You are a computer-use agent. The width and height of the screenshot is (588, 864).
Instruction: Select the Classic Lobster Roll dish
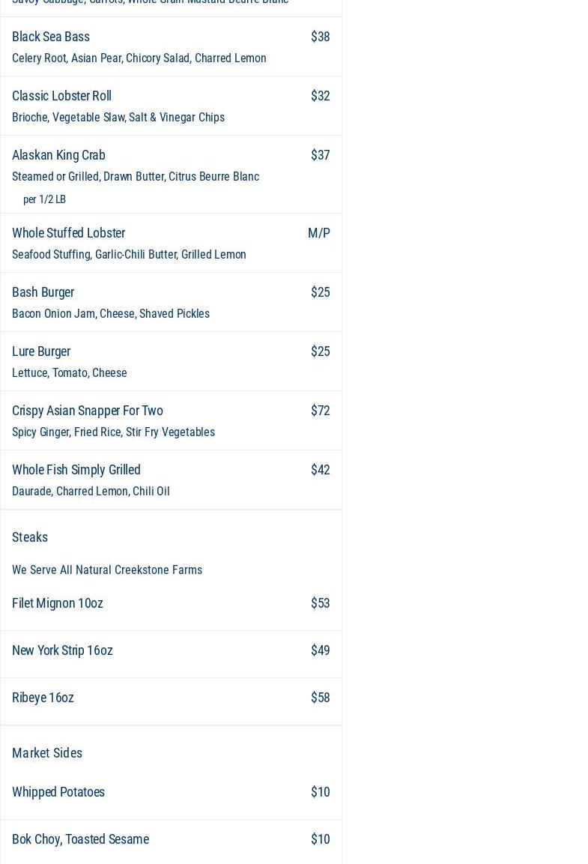[61, 96]
